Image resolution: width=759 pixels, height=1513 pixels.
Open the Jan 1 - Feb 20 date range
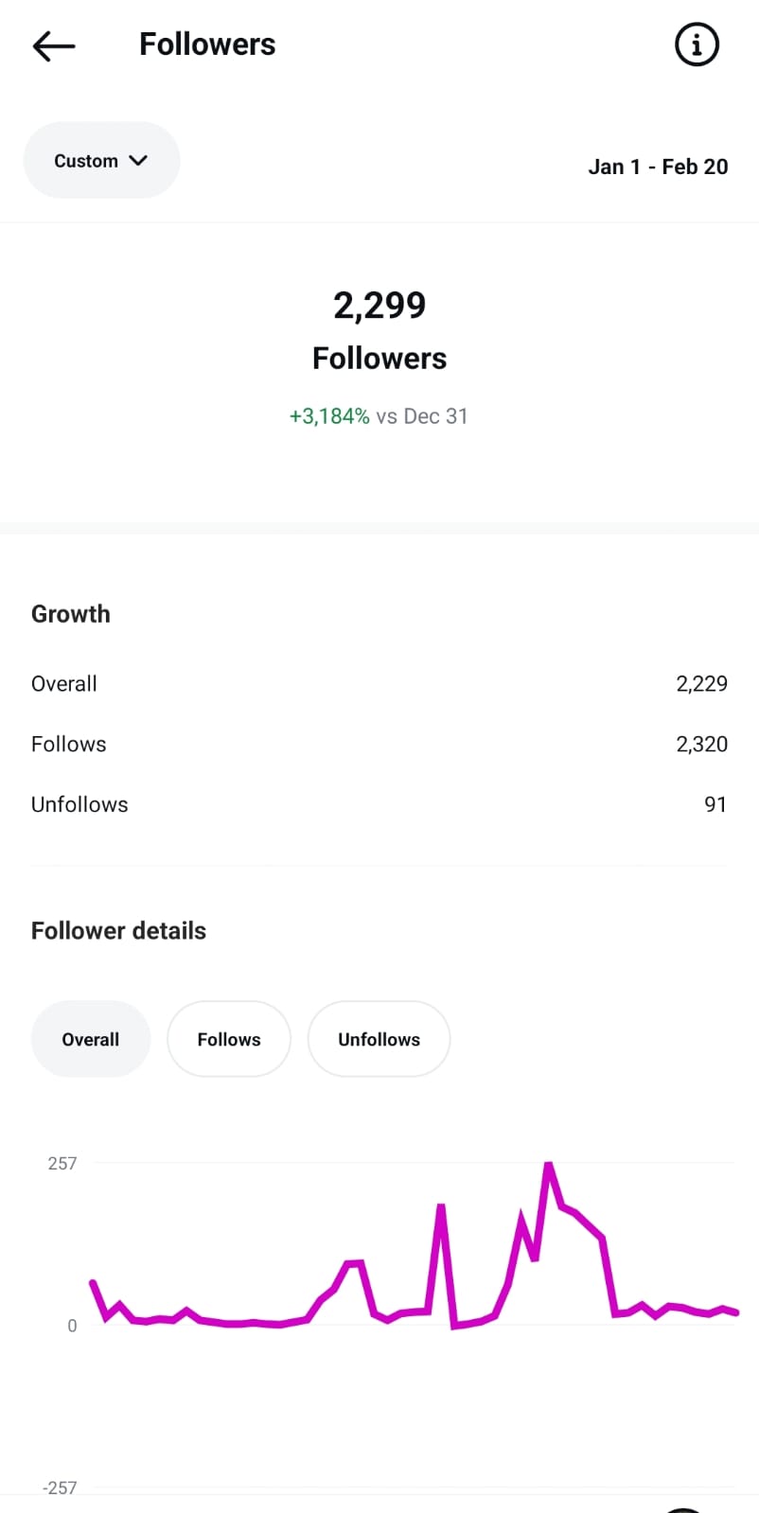pos(658,167)
